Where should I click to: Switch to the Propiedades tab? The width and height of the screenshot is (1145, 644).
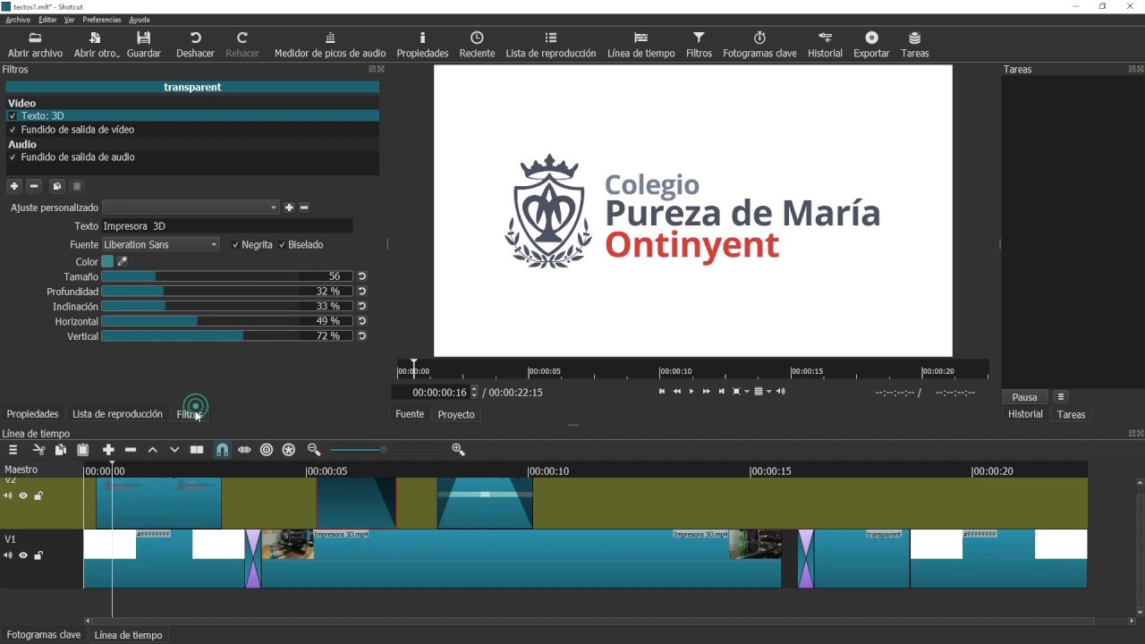click(x=32, y=414)
